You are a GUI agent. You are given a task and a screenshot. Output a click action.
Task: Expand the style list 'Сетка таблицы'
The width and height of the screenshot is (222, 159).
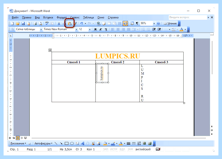pyautogui.click(x=41, y=29)
